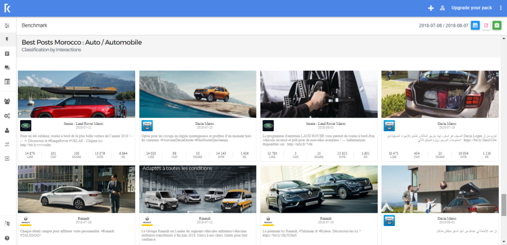Open the group users sidebar icon

(7, 101)
